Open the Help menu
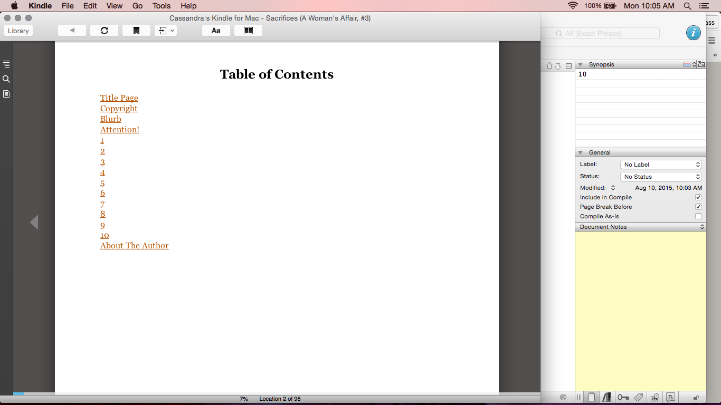The width and height of the screenshot is (721, 405). pos(188,6)
